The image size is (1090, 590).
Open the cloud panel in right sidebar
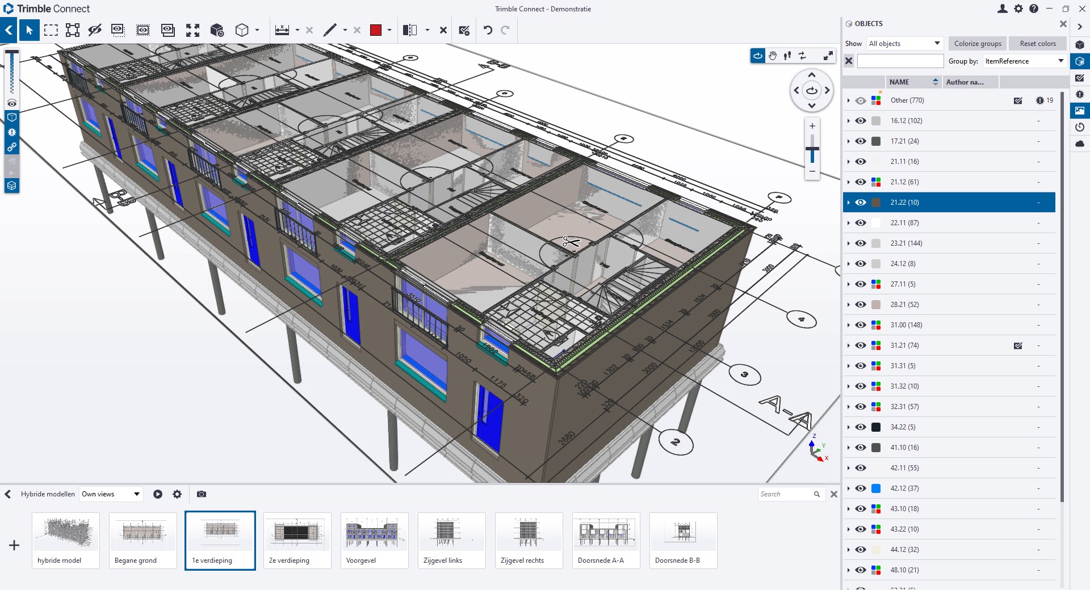point(1080,144)
